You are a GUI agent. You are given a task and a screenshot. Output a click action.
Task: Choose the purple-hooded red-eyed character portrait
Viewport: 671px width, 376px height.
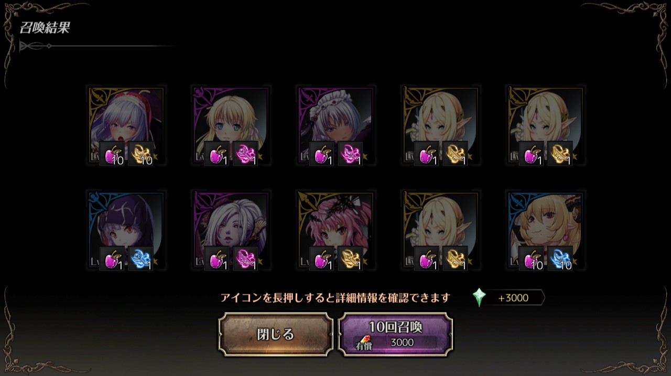click(126, 231)
